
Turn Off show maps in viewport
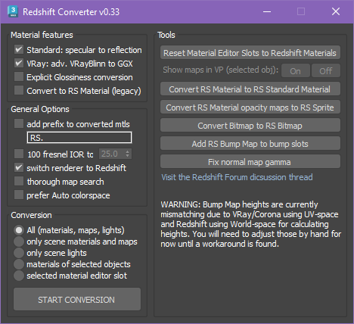coord(326,70)
